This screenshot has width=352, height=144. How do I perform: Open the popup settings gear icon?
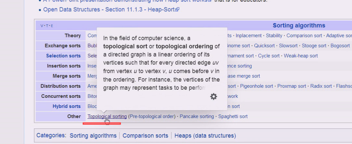click(214, 97)
